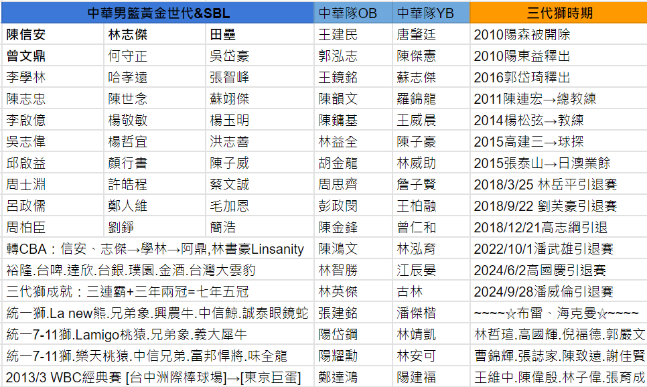The image size is (647, 387).
Task: Click the cell 林益全
Action: tap(353, 141)
